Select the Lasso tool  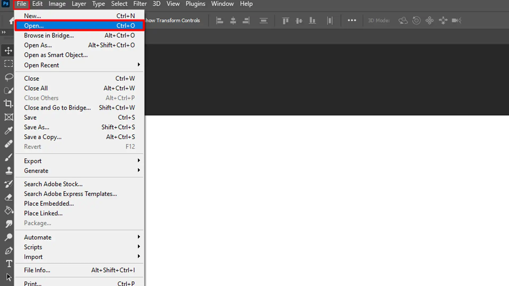[9, 77]
